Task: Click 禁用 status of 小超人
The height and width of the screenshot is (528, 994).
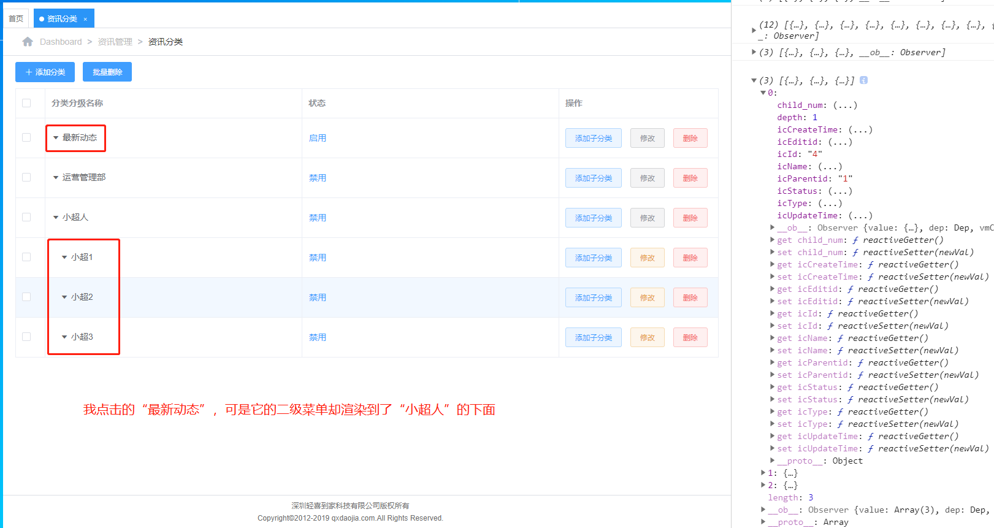Action: [317, 218]
